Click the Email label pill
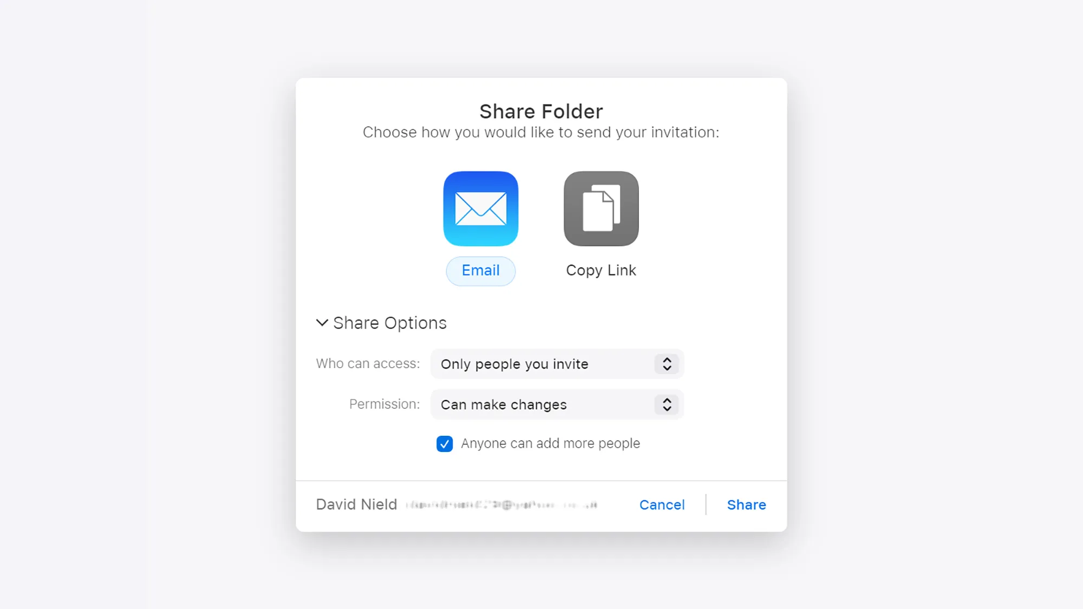1083x609 pixels. tap(481, 271)
